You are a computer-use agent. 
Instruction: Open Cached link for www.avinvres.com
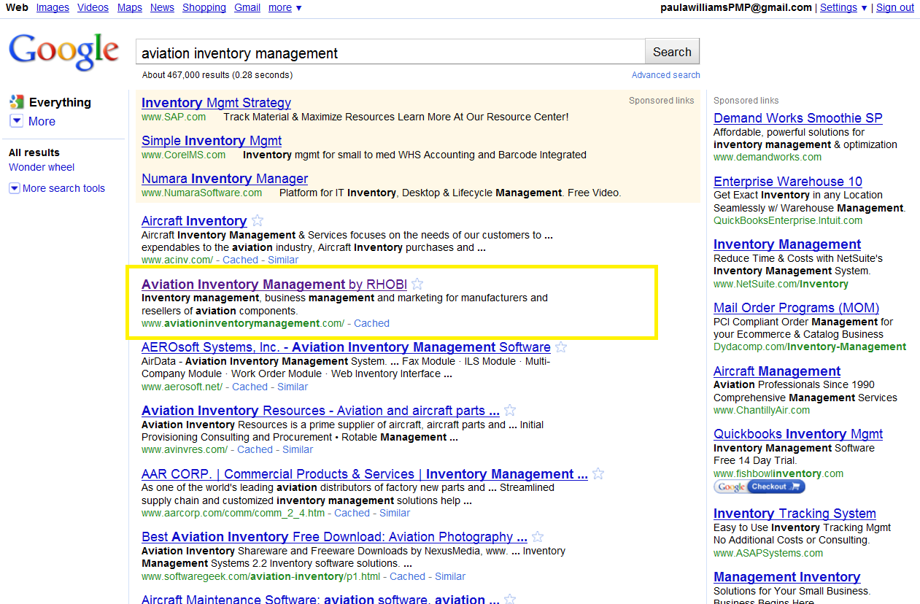tap(255, 449)
